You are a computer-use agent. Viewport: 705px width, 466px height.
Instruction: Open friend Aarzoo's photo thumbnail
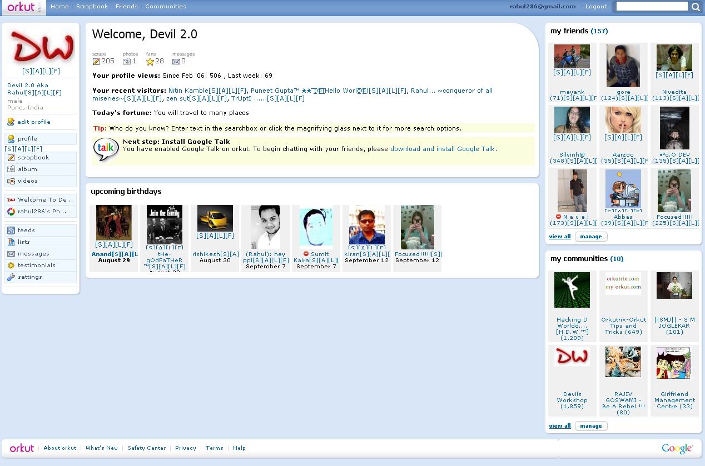point(623,120)
